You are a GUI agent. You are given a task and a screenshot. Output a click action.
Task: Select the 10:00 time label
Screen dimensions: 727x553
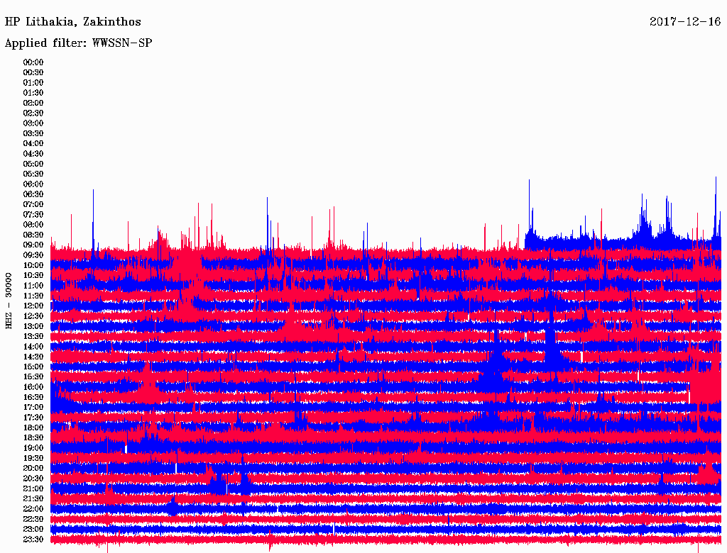coord(33,265)
